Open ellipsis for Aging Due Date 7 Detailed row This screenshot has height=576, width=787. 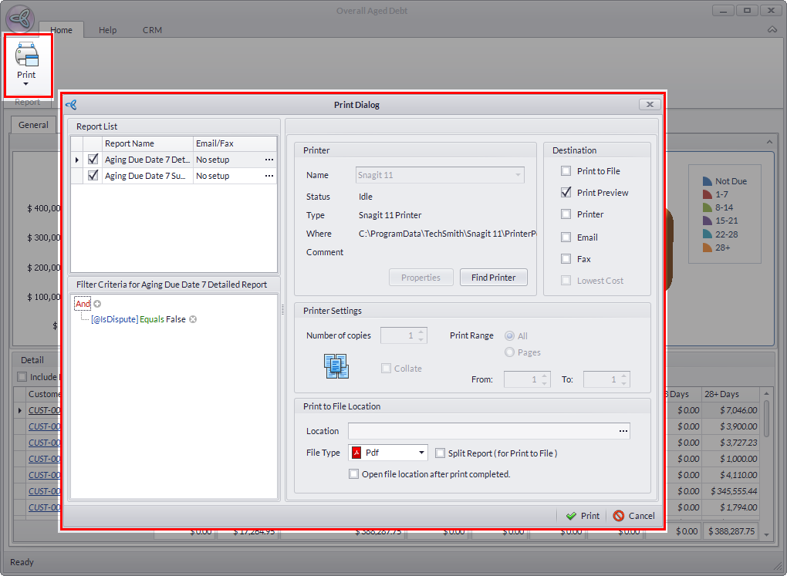point(269,160)
